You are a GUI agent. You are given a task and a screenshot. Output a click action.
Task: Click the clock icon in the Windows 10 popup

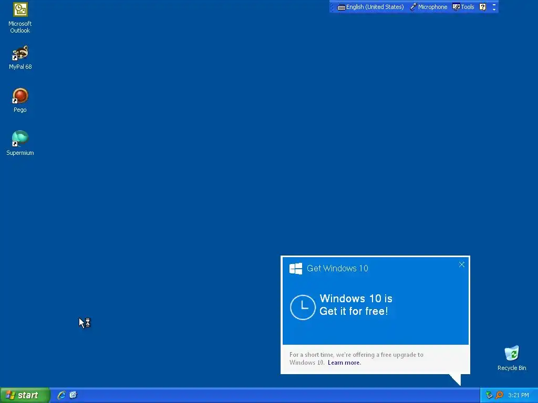(x=303, y=307)
